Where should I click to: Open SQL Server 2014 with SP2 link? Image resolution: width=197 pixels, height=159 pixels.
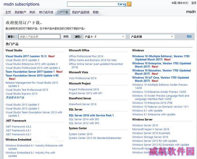point(84,119)
